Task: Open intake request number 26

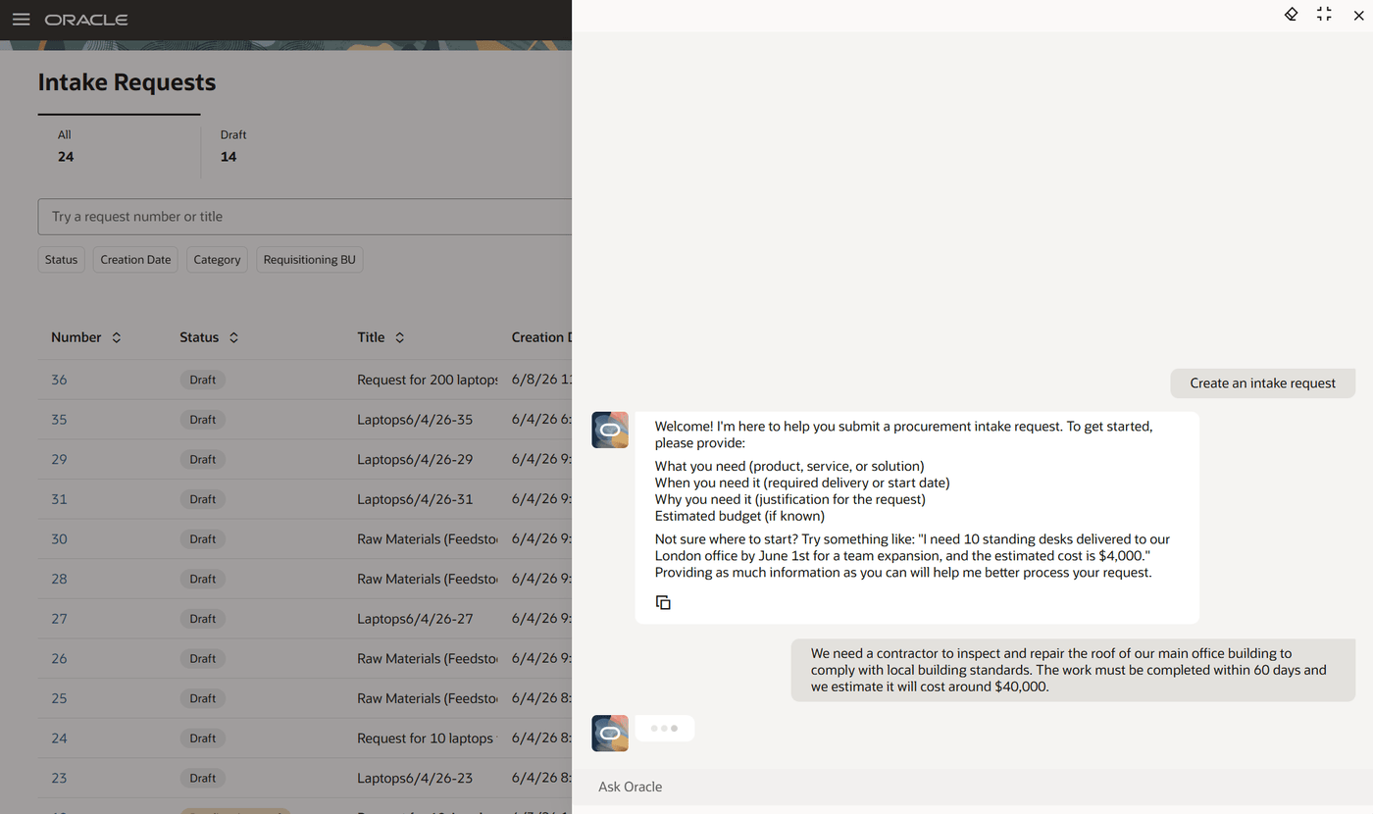Action: [59, 658]
